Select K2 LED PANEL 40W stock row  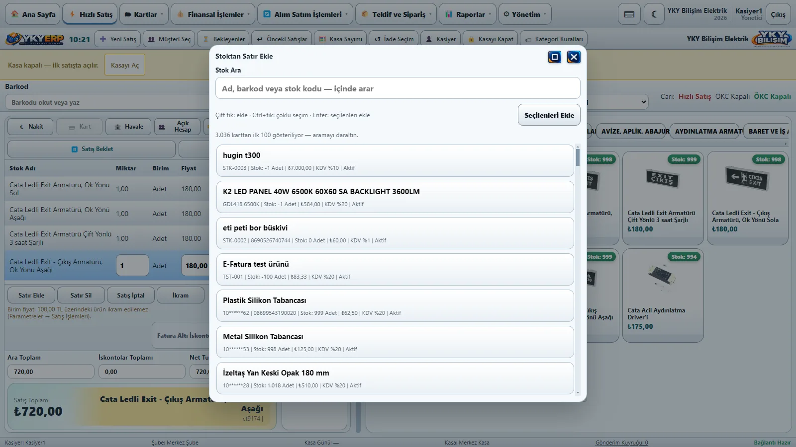click(395, 197)
